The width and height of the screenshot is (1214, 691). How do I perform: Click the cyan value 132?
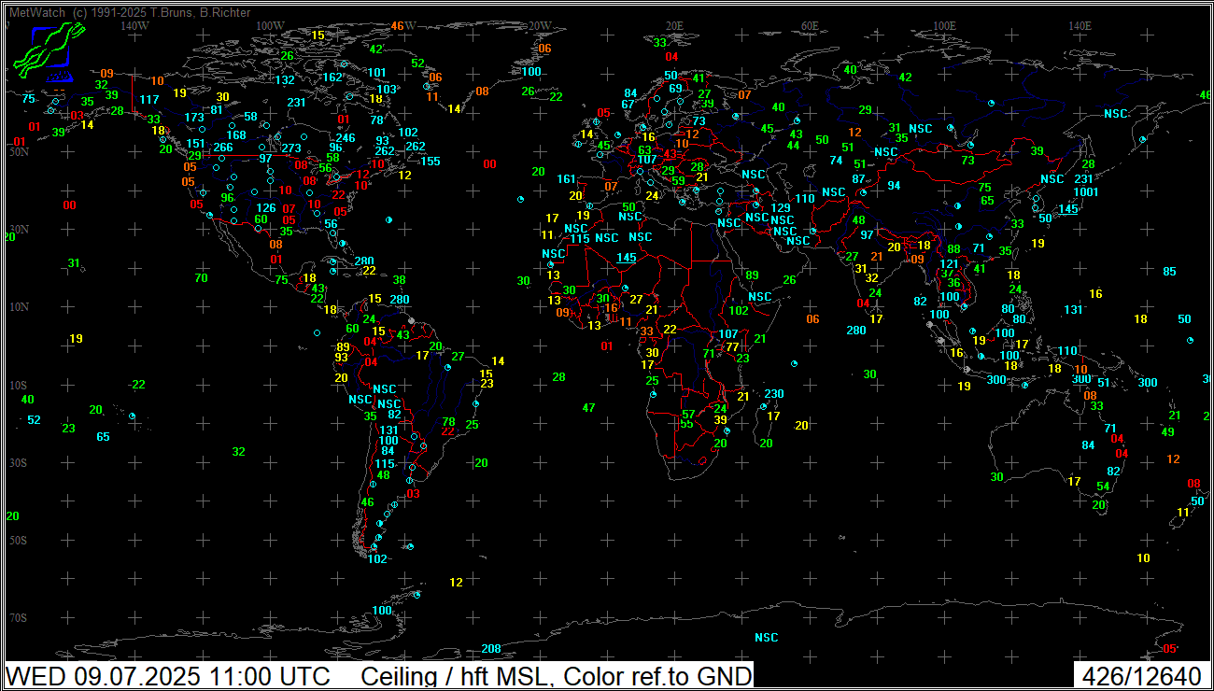(286, 80)
